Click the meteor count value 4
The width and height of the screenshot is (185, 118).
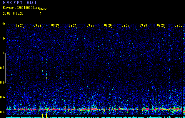[41, 14]
